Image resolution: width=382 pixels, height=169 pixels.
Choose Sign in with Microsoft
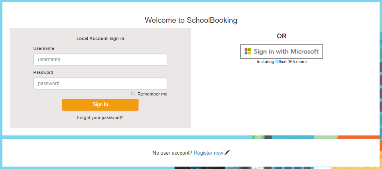(x=281, y=52)
